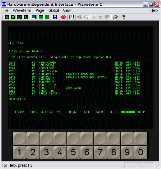Screen dimensions: 161x169
Task: Push the blank key above number 9
Action: (x=127, y=139)
